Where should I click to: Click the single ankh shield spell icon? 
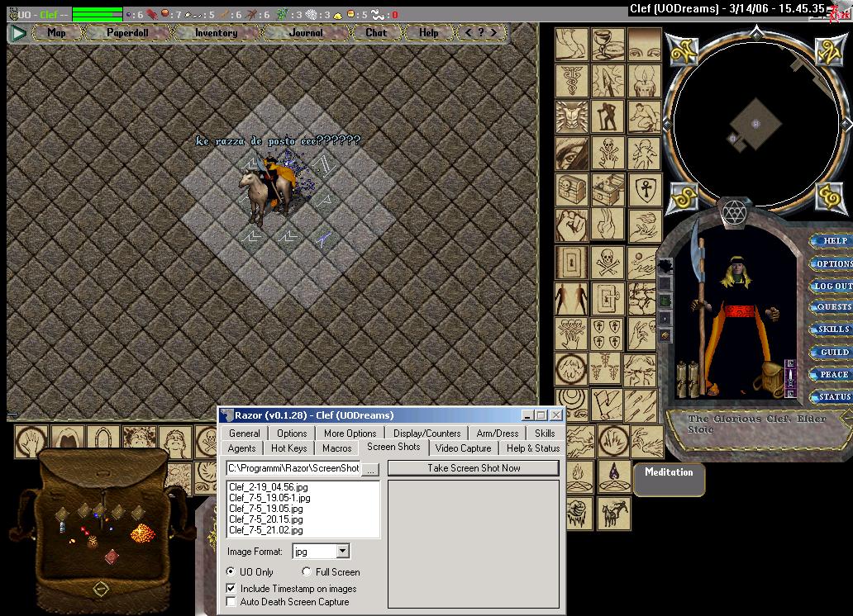coord(644,189)
